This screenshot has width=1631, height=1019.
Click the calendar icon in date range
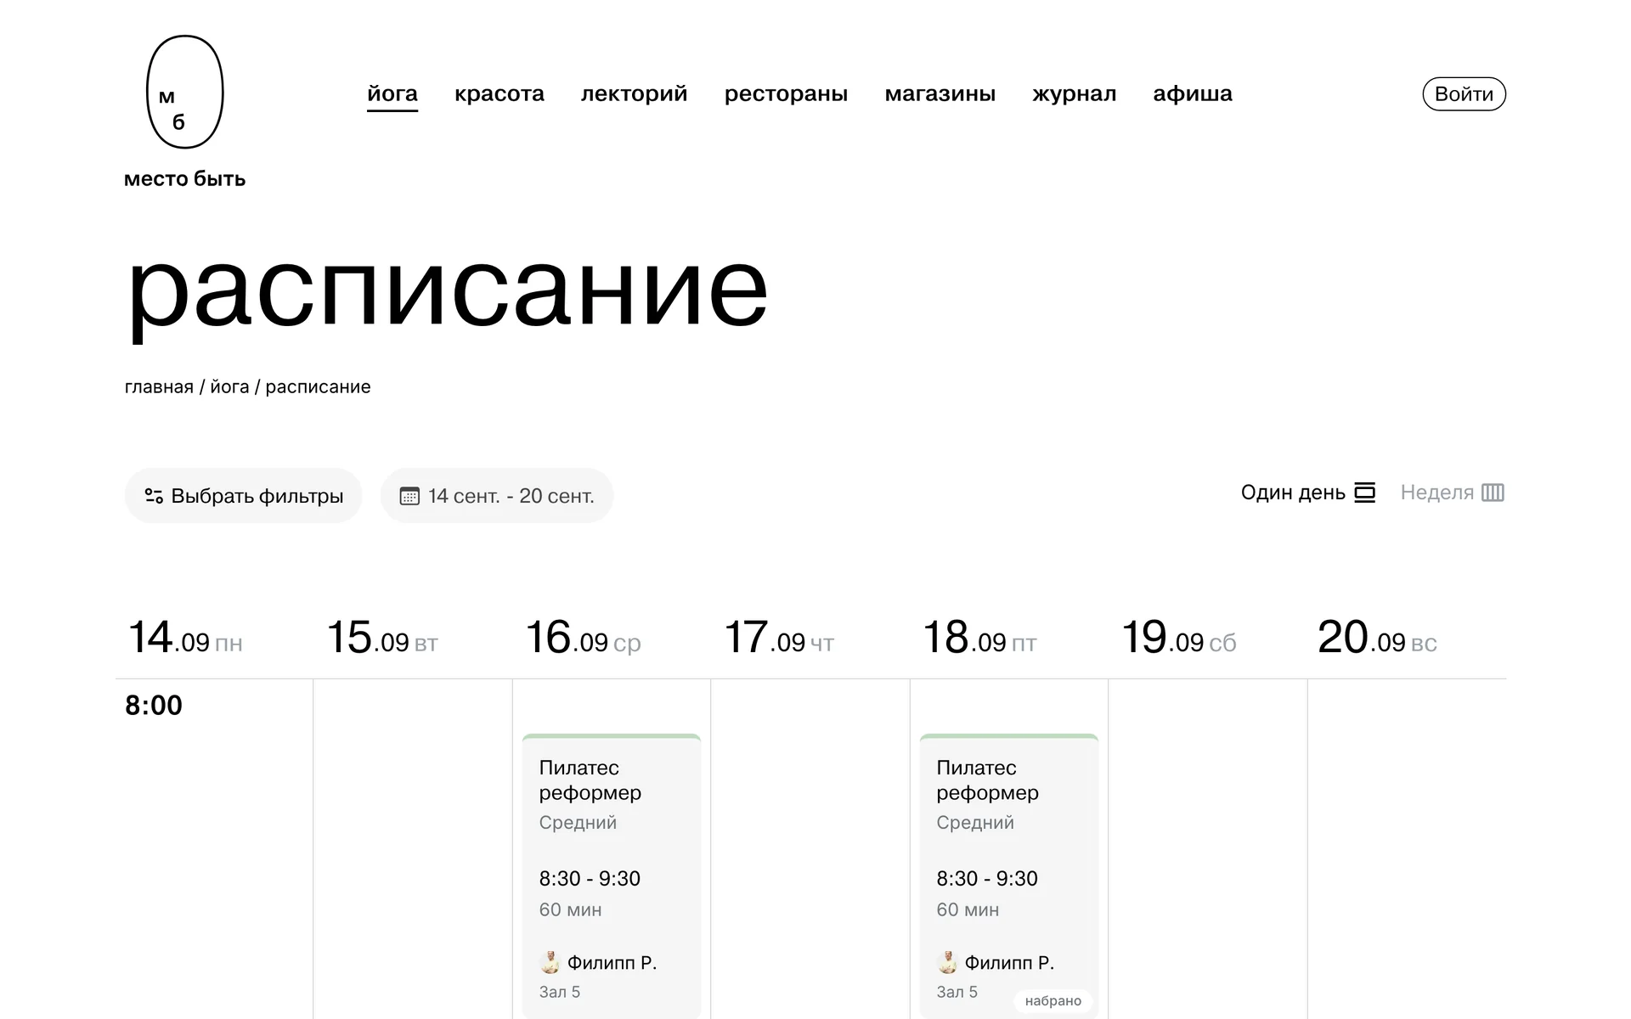point(409,496)
